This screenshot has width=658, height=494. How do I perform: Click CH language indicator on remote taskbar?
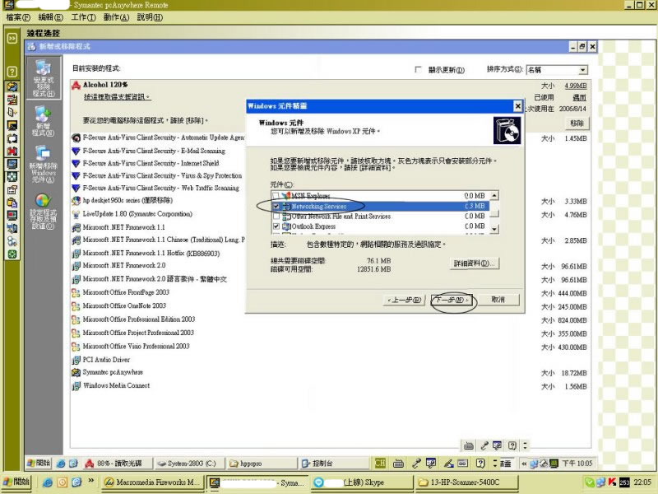click(380, 464)
